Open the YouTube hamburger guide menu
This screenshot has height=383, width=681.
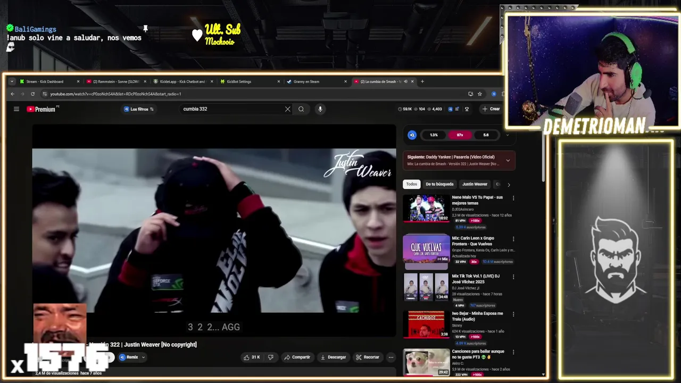16,109
